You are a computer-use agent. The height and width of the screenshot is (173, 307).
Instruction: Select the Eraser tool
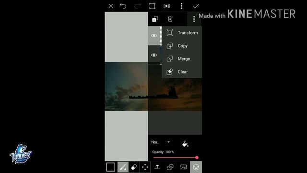click(134, 167)
